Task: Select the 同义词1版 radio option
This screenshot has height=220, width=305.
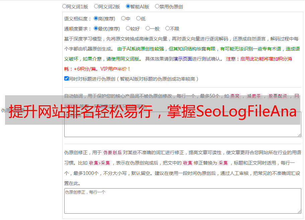Action: pyautogui.click(x=64, y=6)
